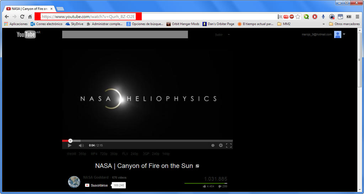The width and height of the screenshot is (364, 194).
Task: Select the NASA Canyon of Fire tab
Action: click(x=29, y=9)
